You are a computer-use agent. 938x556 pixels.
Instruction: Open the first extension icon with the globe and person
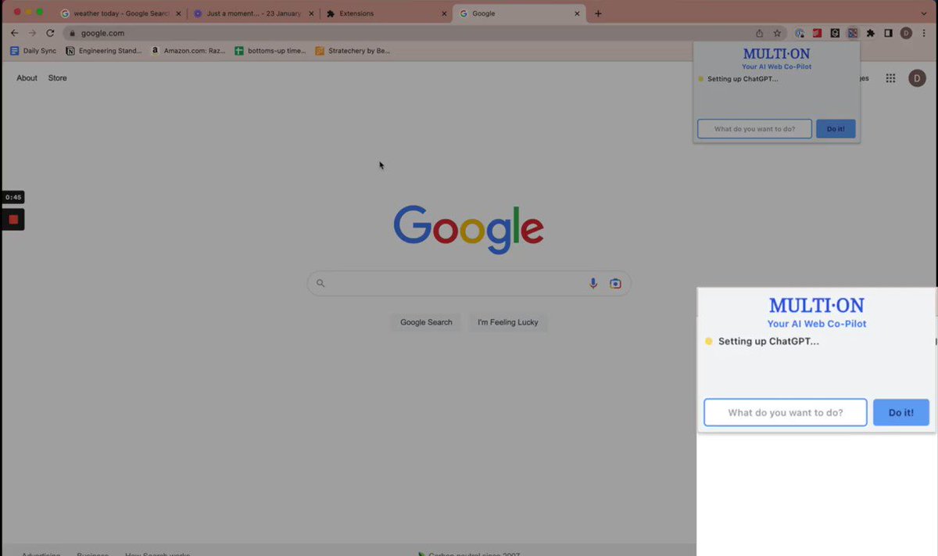pos(799,33)
